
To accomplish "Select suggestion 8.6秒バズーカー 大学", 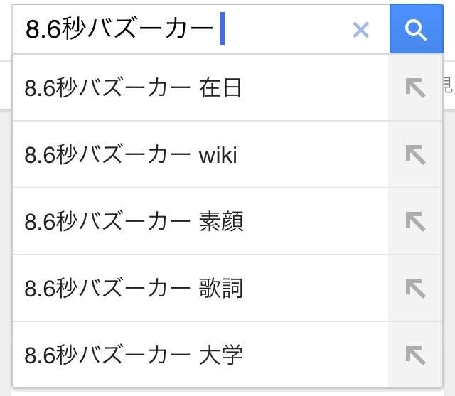I will click(x=200, y=355).
